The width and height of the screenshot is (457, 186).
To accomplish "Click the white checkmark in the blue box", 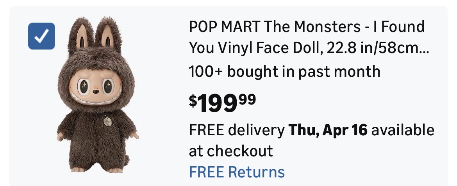I will 41,36.
